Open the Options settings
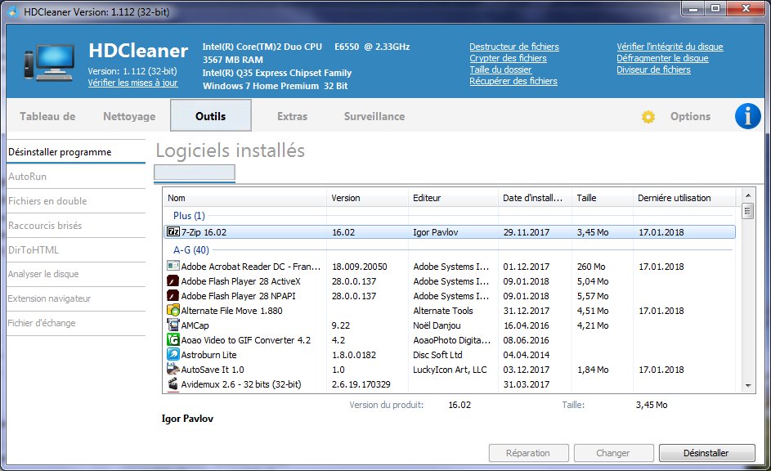The width and height of the screenshot is (771, 471). 690,116
